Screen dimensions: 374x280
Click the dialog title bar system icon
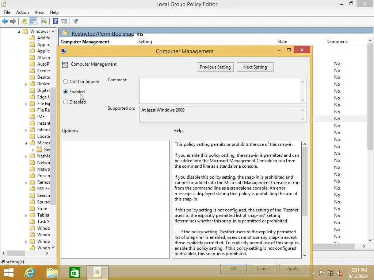(64, 51)
